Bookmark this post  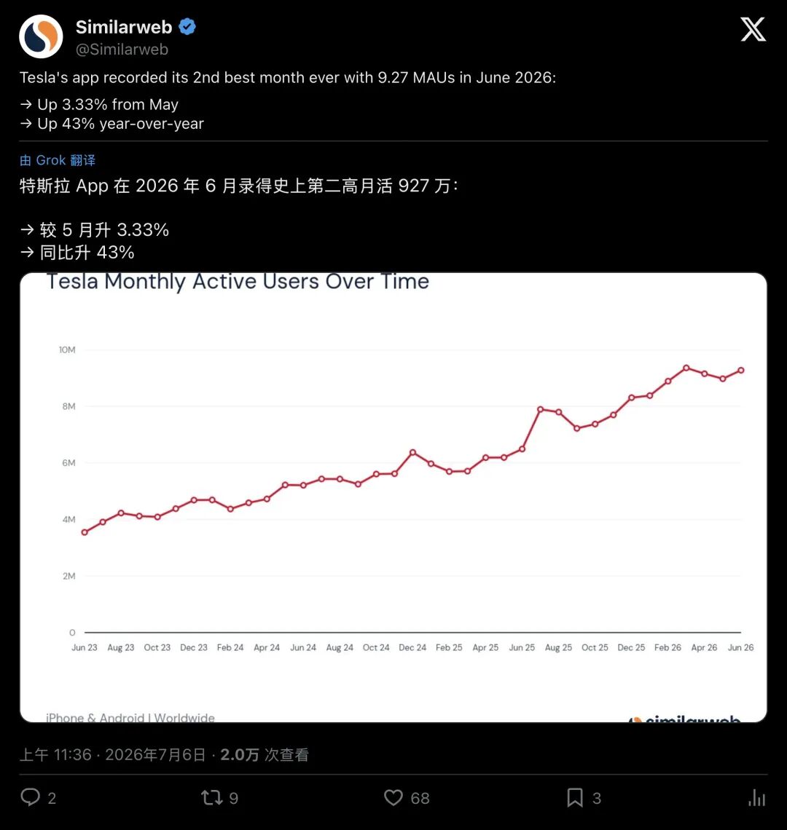[575, 797]
